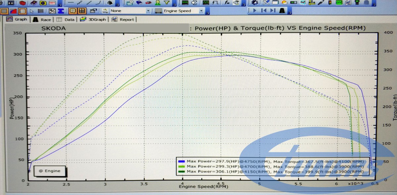Toggle the grid display button

click(x=4, y=11)
